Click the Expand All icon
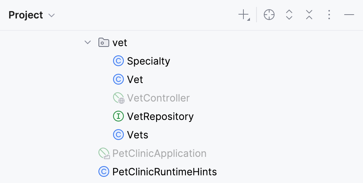The height and width of the screenshot is (183, 363). pyautogui.click(x=289, y=15)
